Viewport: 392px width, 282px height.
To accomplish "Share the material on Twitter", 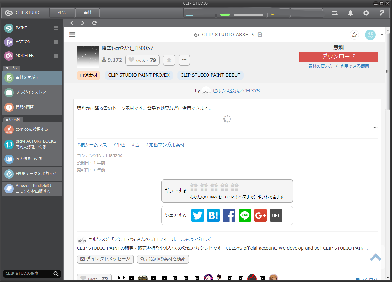I will (198, 215).
